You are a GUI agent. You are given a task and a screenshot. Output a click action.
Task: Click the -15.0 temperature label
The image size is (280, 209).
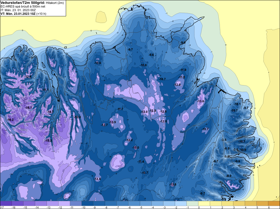point(136,148)
